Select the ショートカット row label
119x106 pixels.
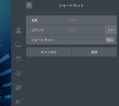click(x=42, y=40)
